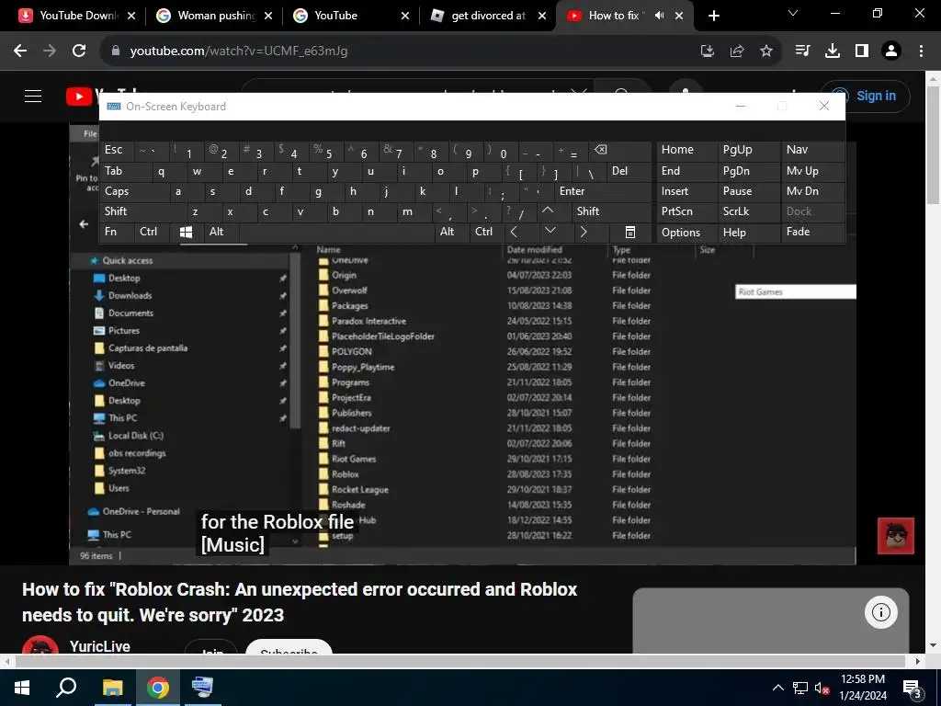Click the backspace key icon
The image size is (941, 706).
click(620, 151)
